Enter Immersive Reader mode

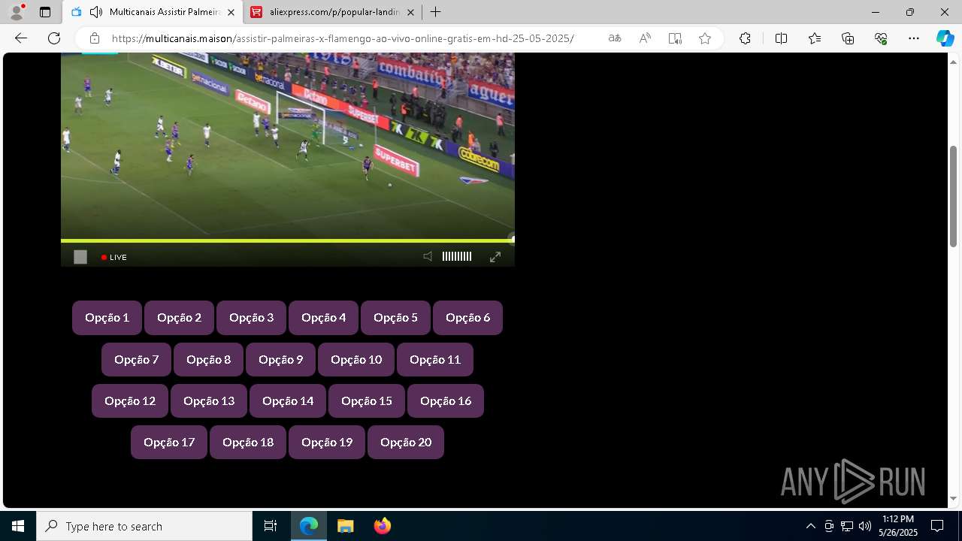tap(675, 38)
